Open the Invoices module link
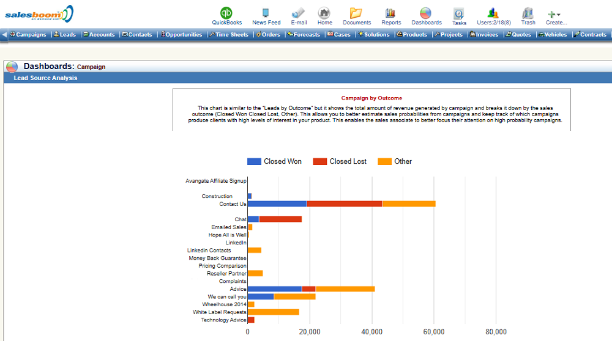Screen dimensions: 612x341 (x=484, y=35)
